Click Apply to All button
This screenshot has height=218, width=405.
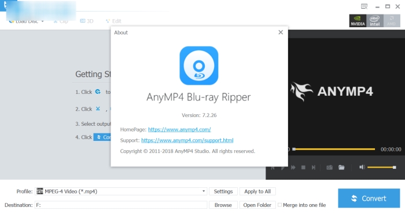tap(257, 191)
